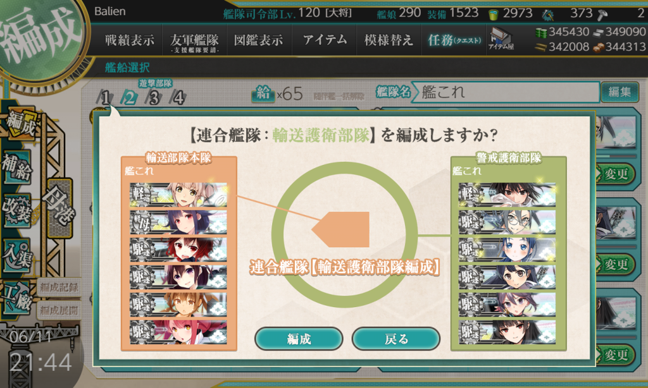This screenshot has height=388, width=648.
Task: Confirm with the 編成 button in dialog
Action: click(x=299, y=339)
